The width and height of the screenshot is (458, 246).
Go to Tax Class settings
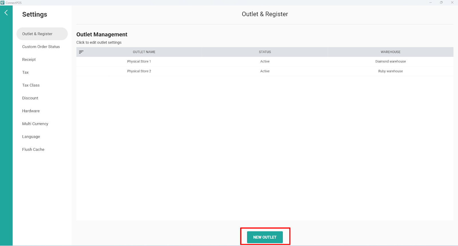coord(31,85)
